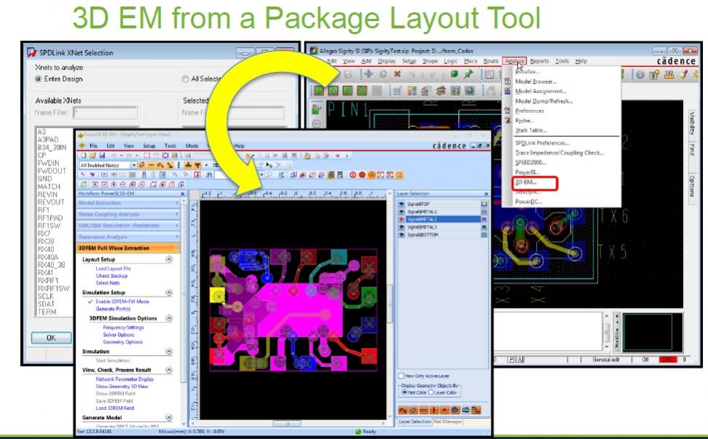Click the globe icon in Allegro second toolbar
The width and height of the screenshot is (708, 439).
470,91
